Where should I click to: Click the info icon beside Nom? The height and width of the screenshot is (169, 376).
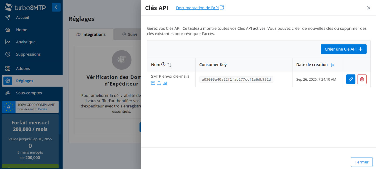pyautogui.click(x=163, y=65)
